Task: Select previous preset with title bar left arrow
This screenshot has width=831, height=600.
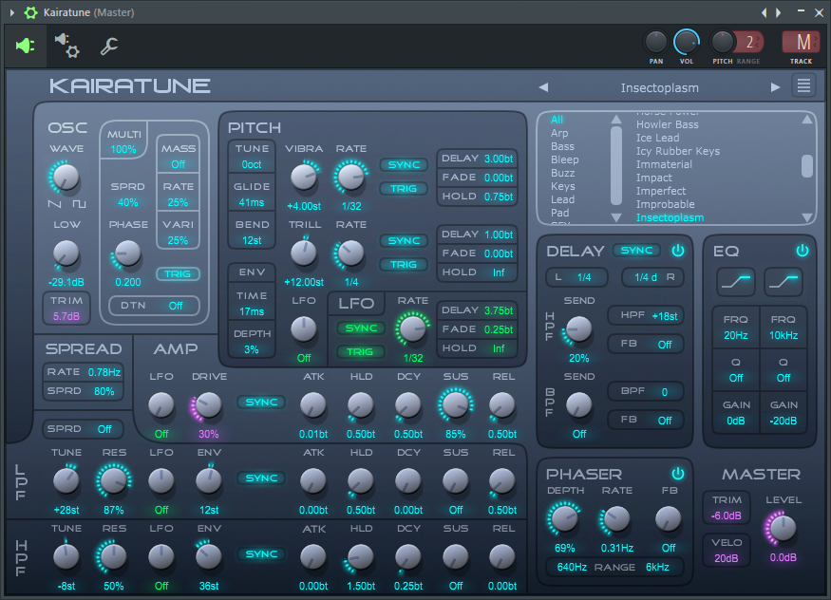Action: click(x=764, y=12)
